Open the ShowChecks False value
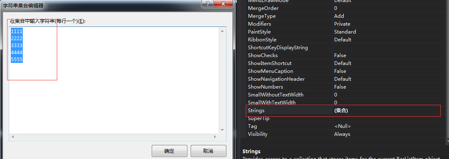This screenshot has width=449, height=159. 340,55
